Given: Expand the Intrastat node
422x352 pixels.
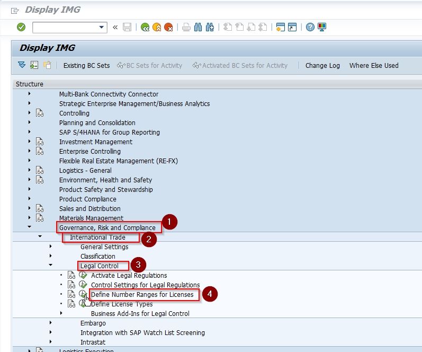Looking at the screenshot, I should coord(51,342).
